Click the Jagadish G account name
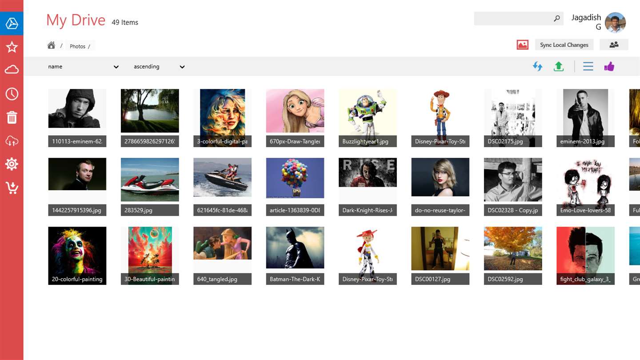This screenshot has height=360, width=640. point(586,22)
